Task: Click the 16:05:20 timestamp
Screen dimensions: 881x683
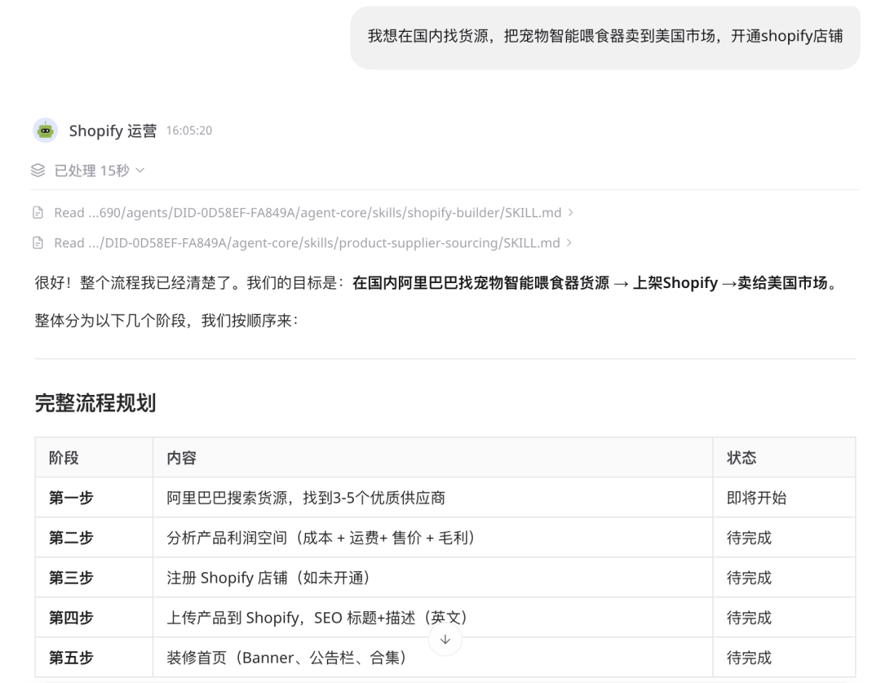Action: click(189, 131)
